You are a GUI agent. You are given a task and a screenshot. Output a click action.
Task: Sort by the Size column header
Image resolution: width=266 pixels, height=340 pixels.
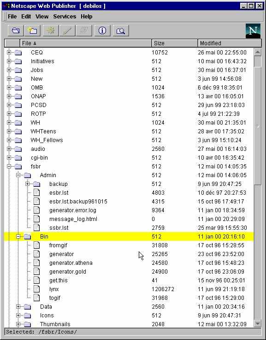[175, 43]
